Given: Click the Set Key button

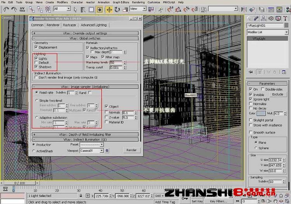Looking at the screenshot, I should [197, 201].
